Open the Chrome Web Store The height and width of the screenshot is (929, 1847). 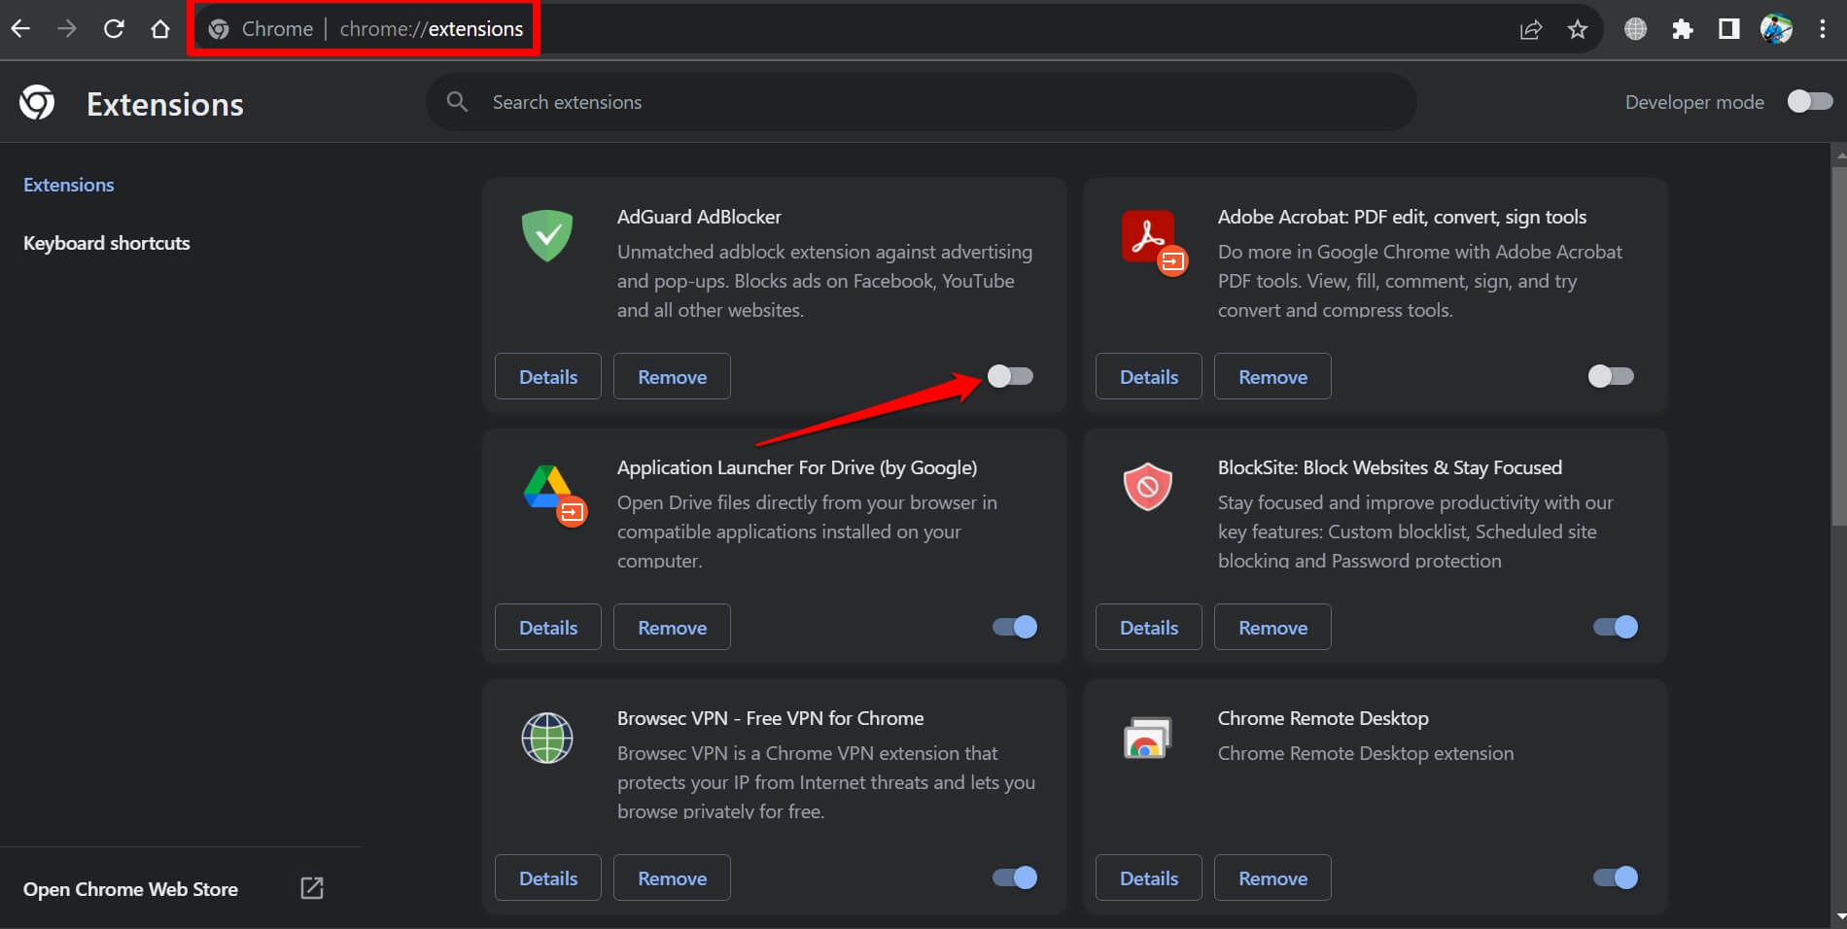point(131,888)
